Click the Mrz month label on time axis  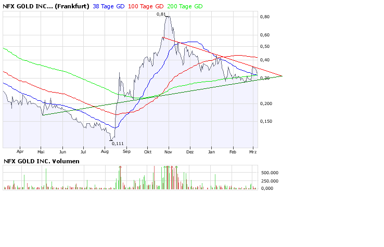pyautogui.click(x=253, y=152)
